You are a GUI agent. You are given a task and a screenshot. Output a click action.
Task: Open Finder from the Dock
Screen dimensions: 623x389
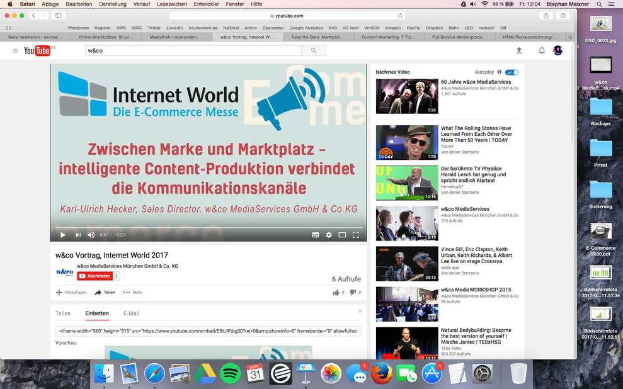[x=104, y=373]
